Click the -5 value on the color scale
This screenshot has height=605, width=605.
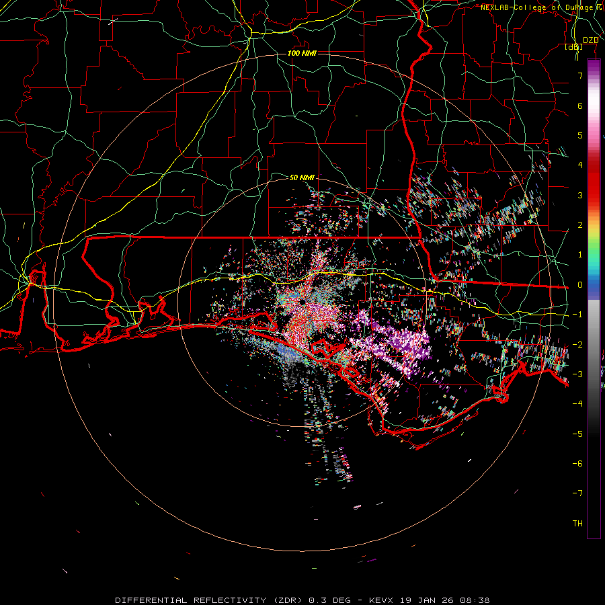pos(577,434)
